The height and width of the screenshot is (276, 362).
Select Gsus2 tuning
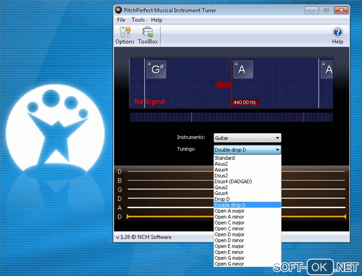[247, 187]
